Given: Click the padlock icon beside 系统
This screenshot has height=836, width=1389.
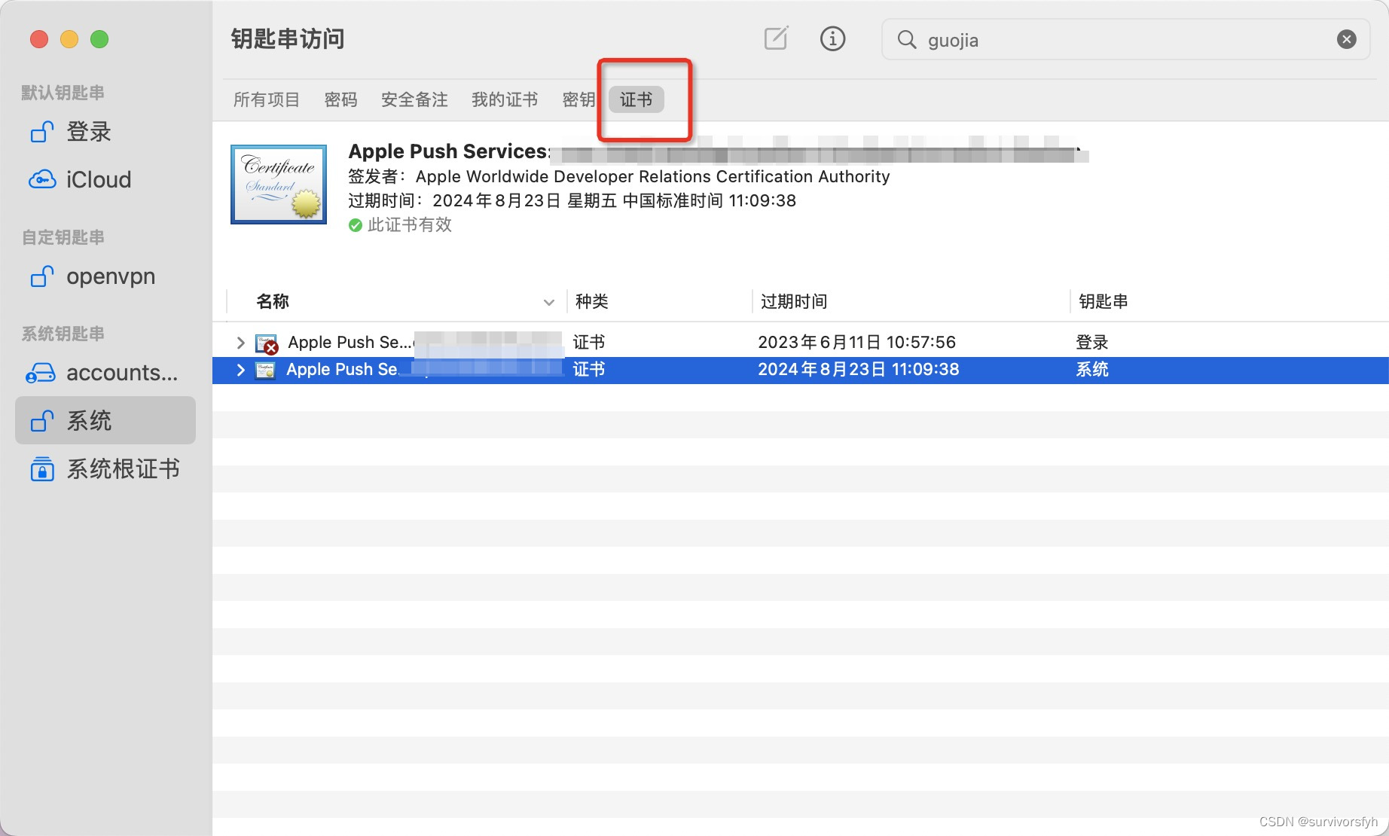Looking at the screenshot, I should pyautogui.click(x=41, y=420).
